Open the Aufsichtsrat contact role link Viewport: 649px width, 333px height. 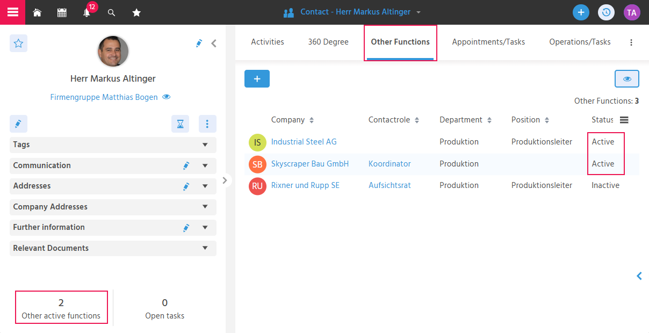tap(390, 185)
